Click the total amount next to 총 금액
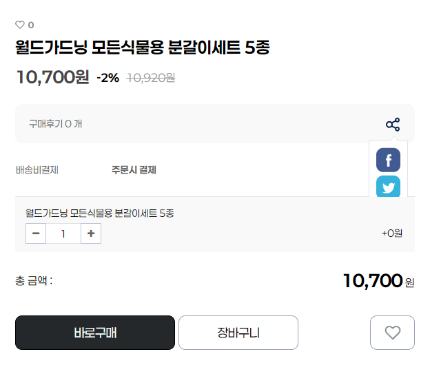The height and width of the screenshot is (385, 430). (378, 281)
